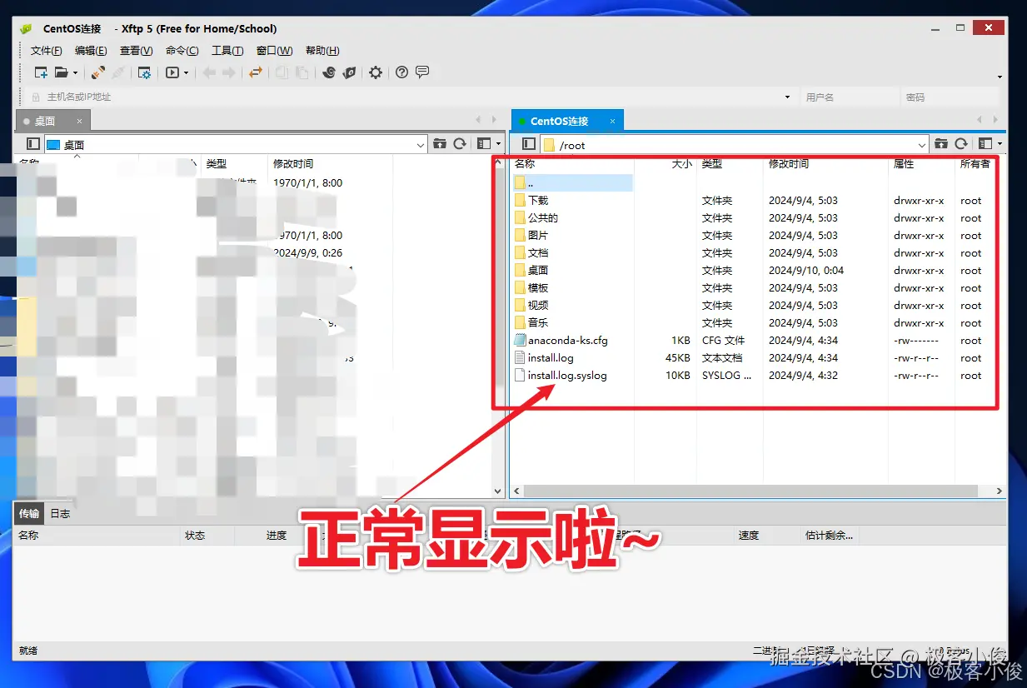The height and width of the screenshot is (688, 1027).
Task: Expand the play button dropdown arrow
Action: pyautogui.click(x=186, y=72)
